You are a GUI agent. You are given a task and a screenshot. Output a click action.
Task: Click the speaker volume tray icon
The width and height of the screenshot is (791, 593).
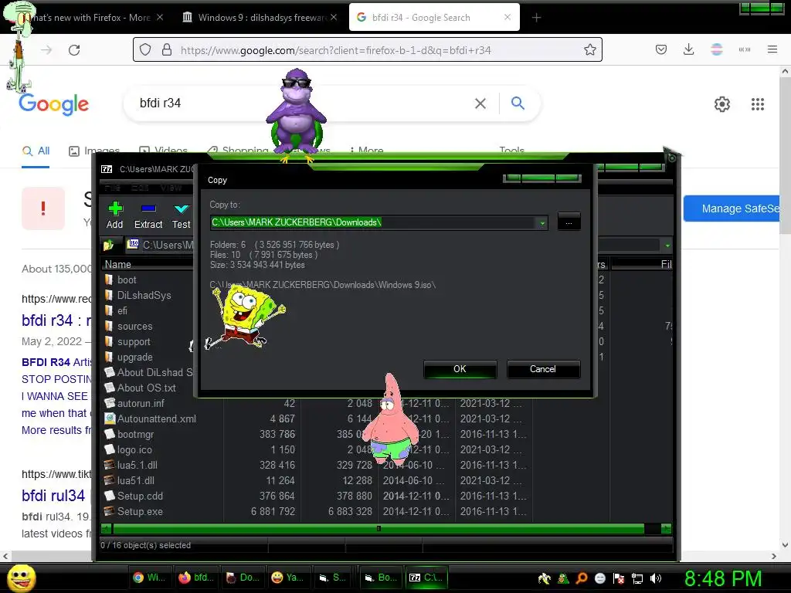click(x=656, y=578)
